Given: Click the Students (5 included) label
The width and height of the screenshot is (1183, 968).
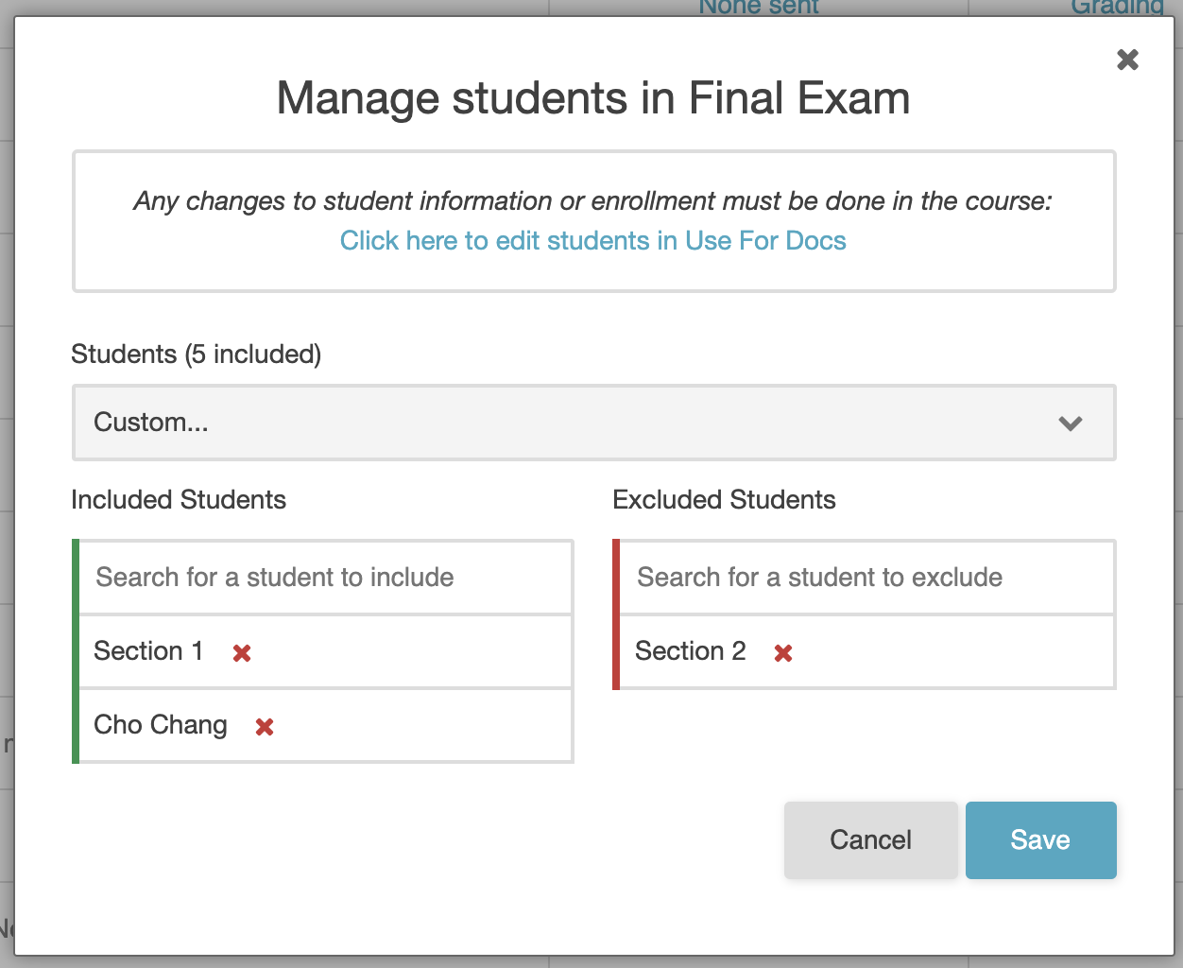Looking at the screenshot, I should 196,354.
